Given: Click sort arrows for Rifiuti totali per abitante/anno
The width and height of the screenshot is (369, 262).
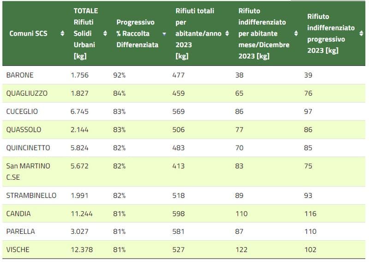Looking at the screenshot, I should [x=226, y=34].
